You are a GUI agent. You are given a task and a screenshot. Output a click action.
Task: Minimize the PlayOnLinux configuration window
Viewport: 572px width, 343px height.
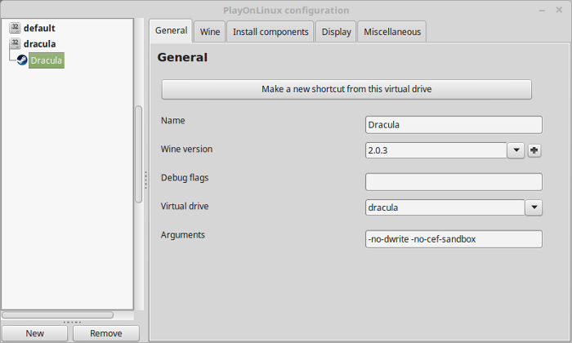coord(542,11)
